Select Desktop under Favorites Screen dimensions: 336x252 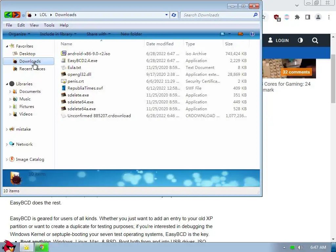coord(27,53)
